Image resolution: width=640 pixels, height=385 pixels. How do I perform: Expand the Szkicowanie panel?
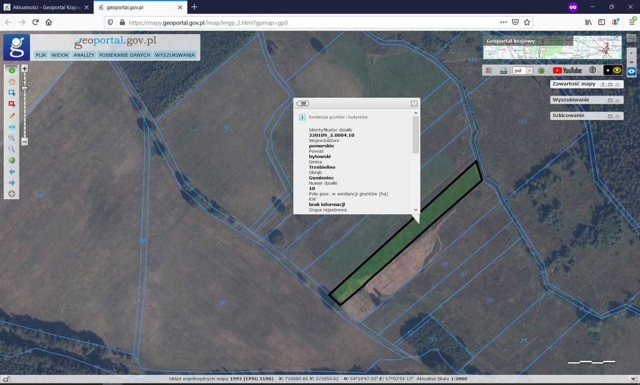click(x=610, y=116)
